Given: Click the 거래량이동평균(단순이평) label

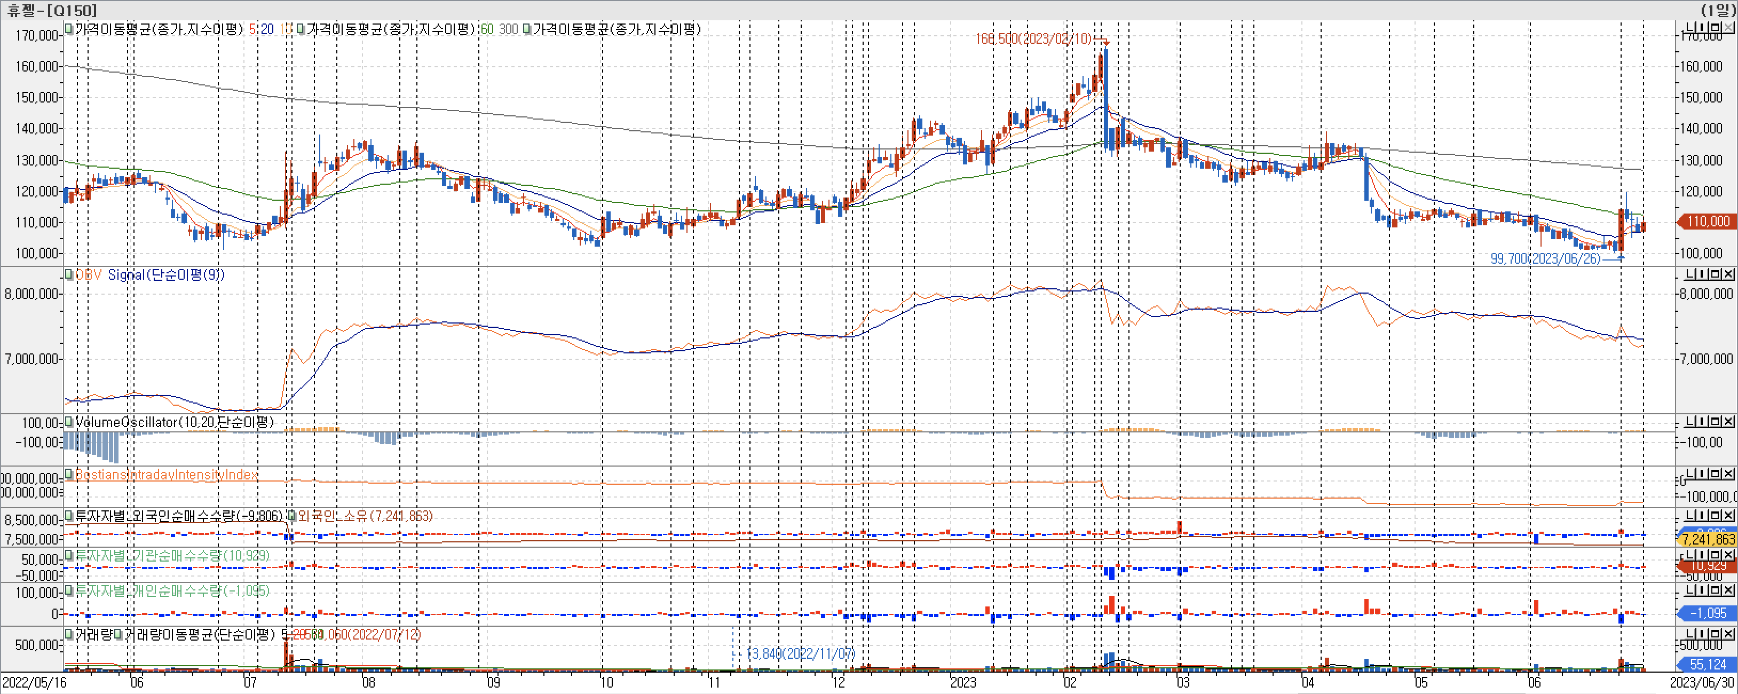Looking at the screenshot, I should (199, 635).
